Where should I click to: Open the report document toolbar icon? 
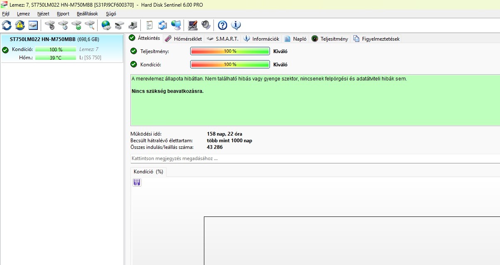coord(150,25)
